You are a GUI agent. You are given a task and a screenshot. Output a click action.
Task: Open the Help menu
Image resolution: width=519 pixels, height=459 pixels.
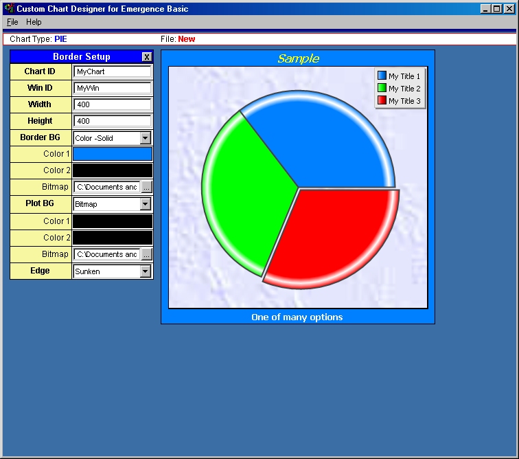pyautogui.click(x=34, y=23)
